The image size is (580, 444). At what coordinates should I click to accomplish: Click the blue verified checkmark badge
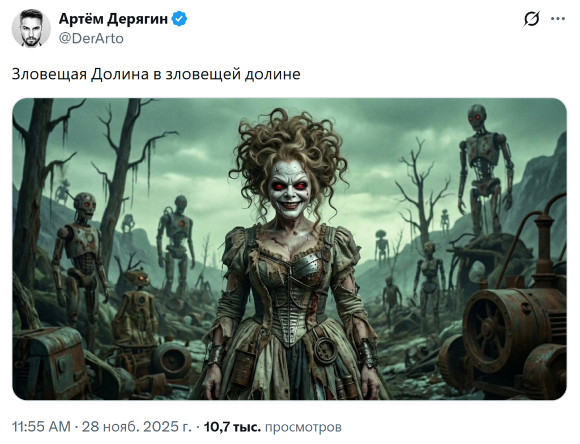point(180,19)
